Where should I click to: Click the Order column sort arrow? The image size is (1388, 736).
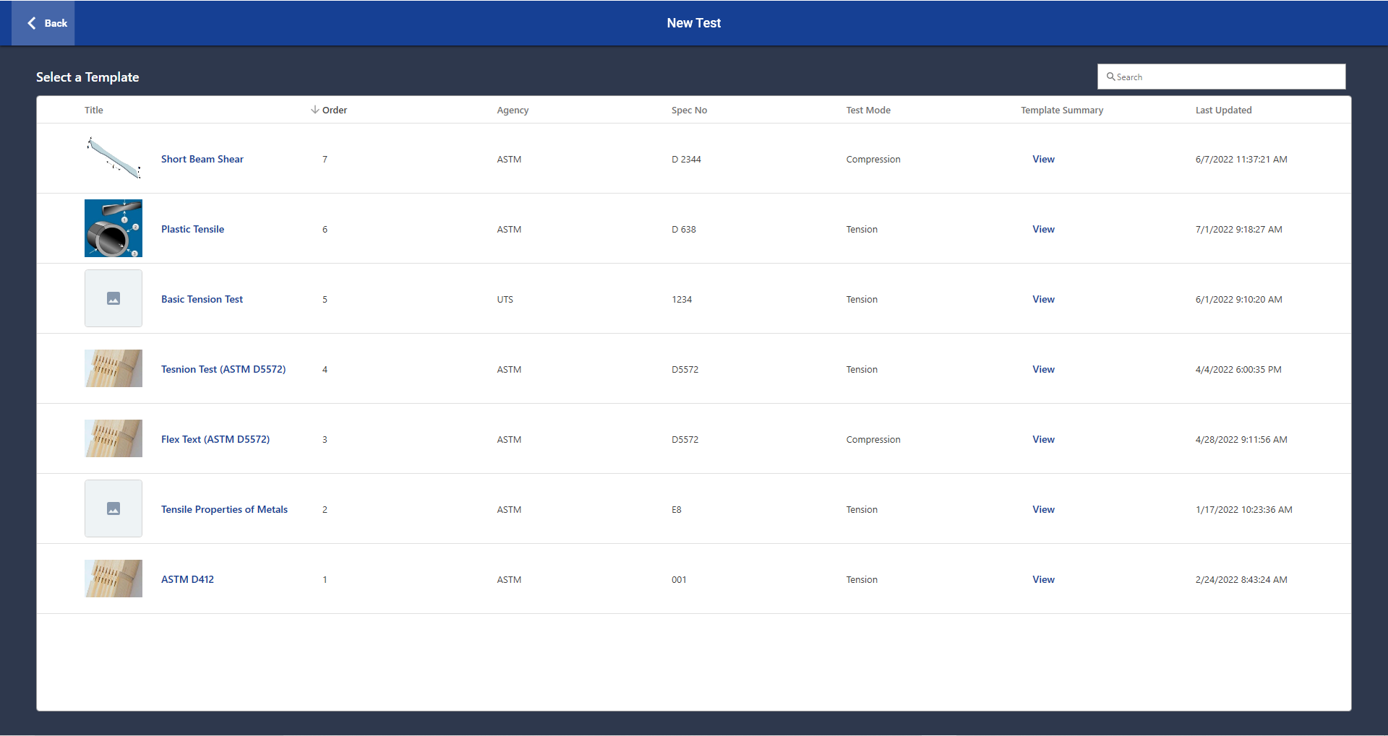314,110
